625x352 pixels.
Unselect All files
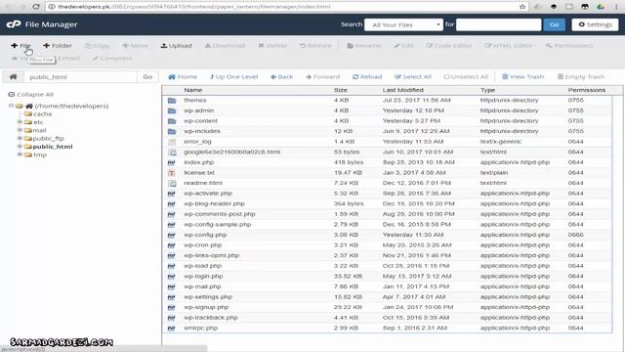point(466,76)
